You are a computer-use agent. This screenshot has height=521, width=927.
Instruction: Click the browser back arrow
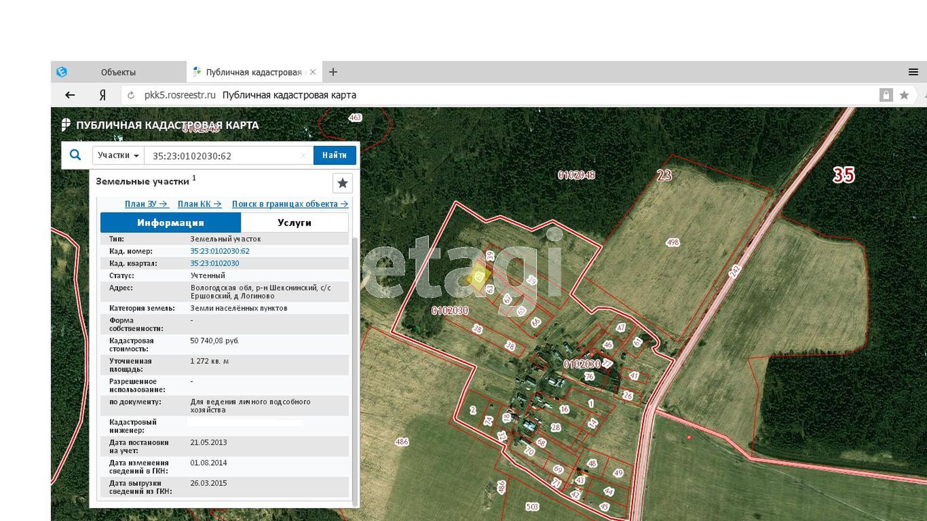coord(70,95)
